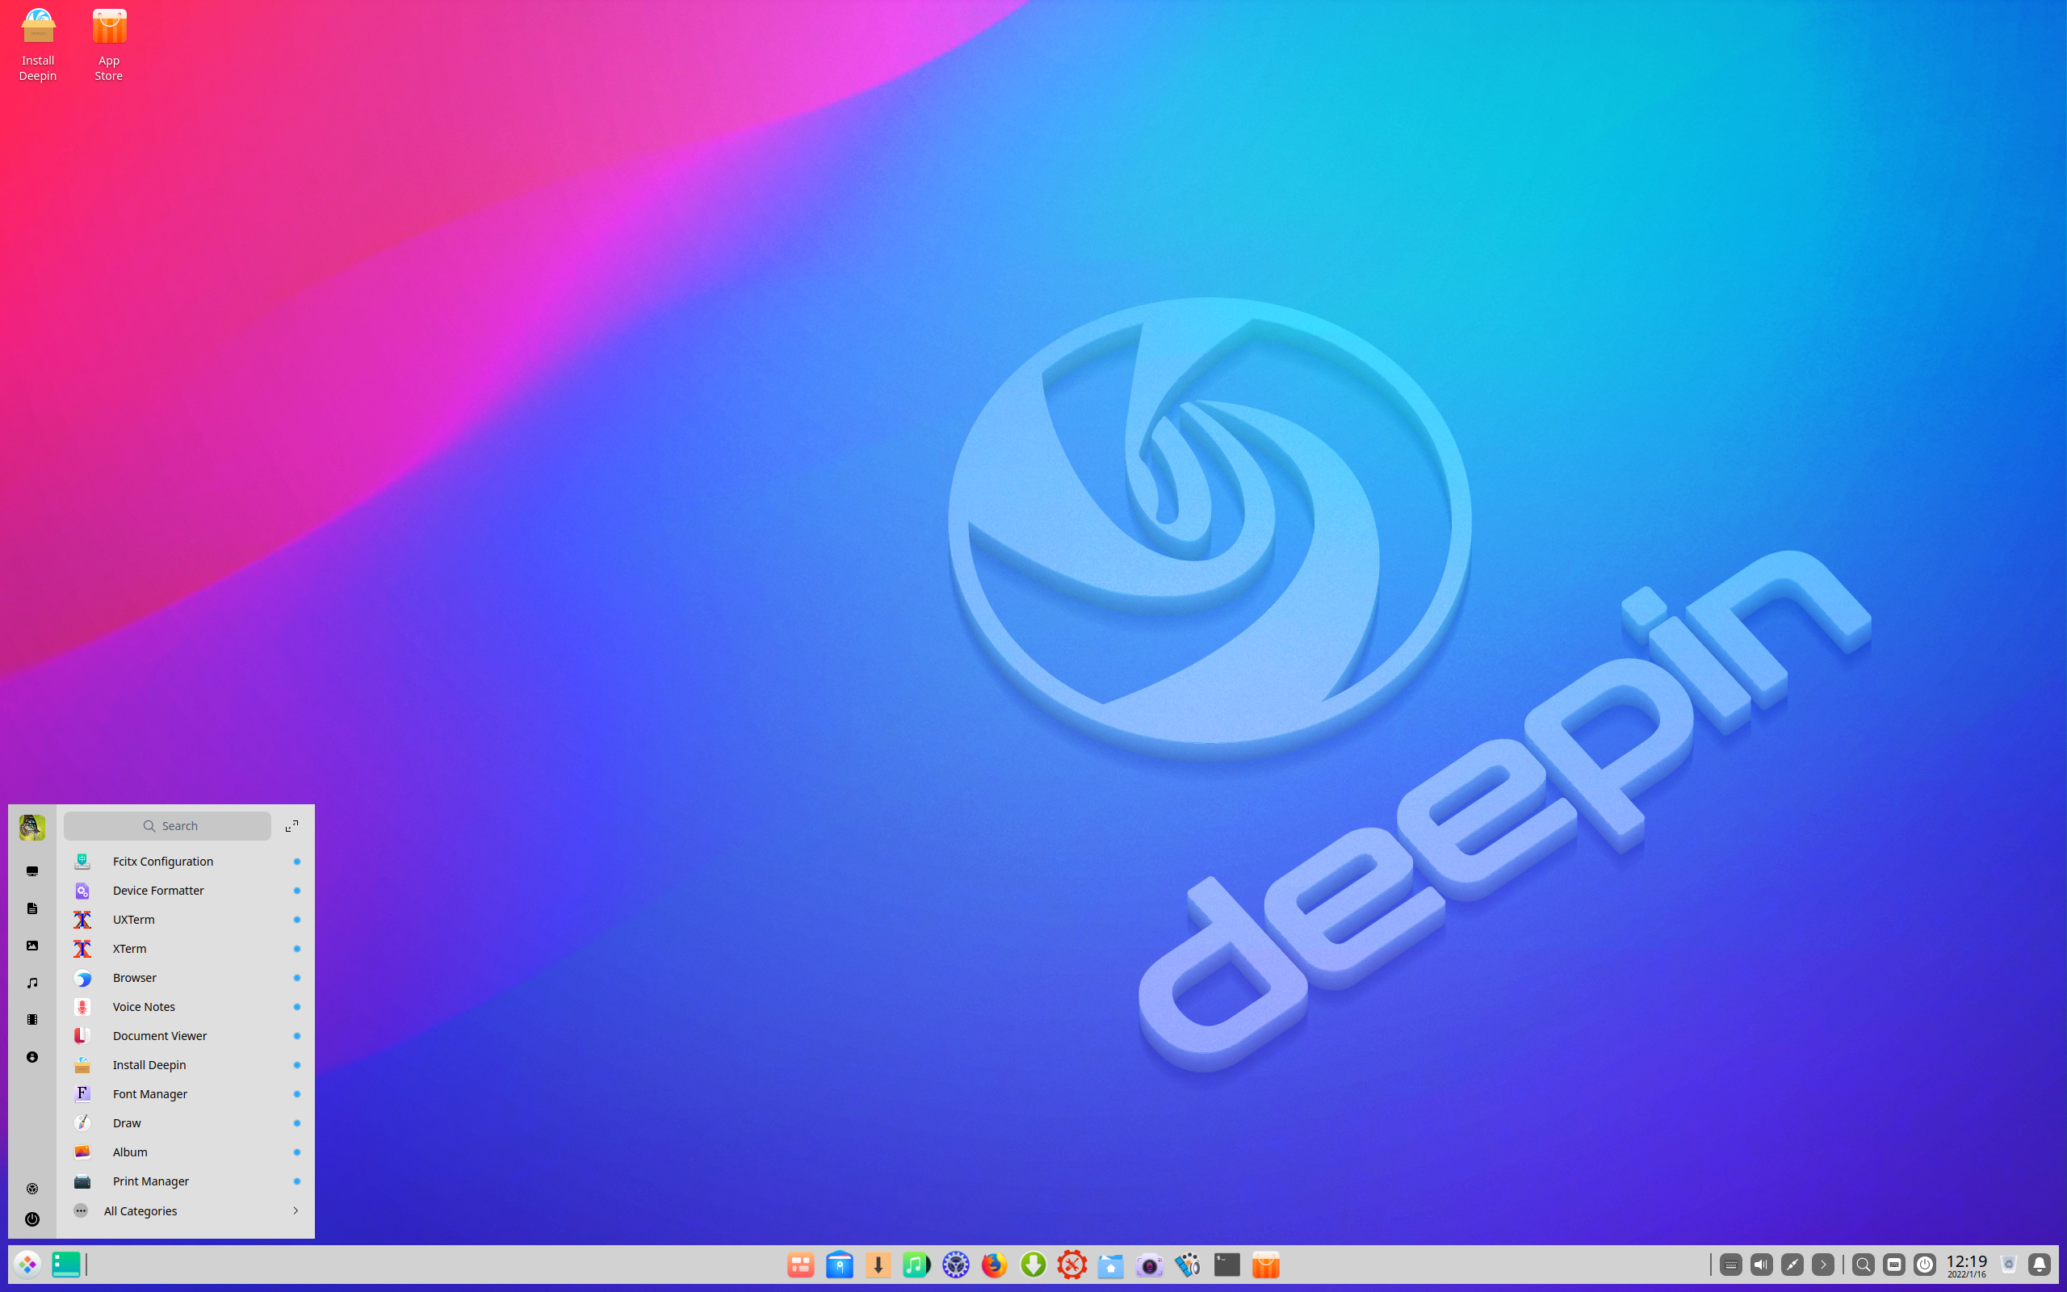Open Document Viewer app
Screen dimensions: 2067x1292
[x=186, y=1036]
